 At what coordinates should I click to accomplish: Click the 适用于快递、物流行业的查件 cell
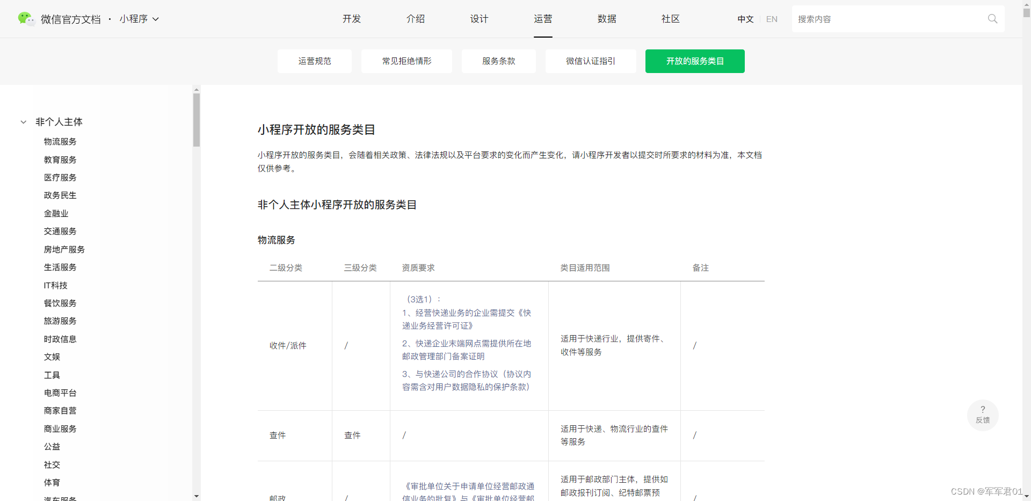[x=614, y=435]
